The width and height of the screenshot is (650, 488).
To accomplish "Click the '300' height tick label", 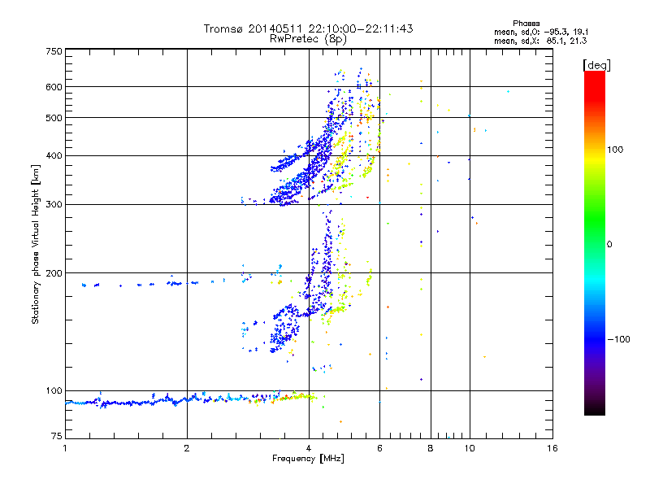I will tap(54, 205).
